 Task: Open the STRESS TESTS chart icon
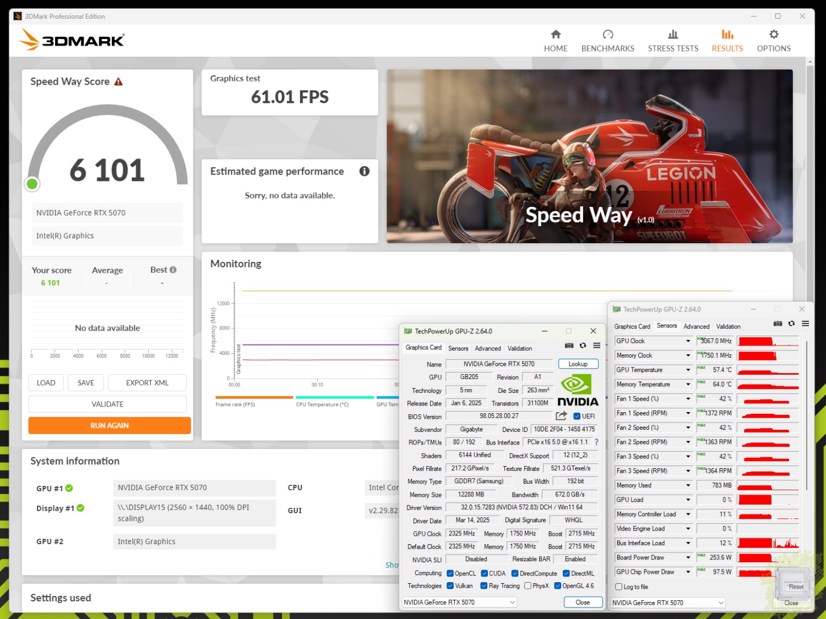point(673,34)
